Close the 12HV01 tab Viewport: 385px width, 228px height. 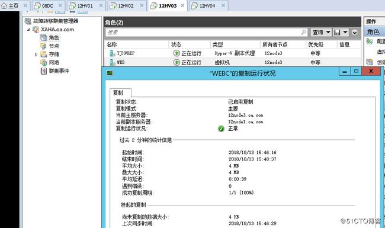pyautogui.click(x=101, y=5)
